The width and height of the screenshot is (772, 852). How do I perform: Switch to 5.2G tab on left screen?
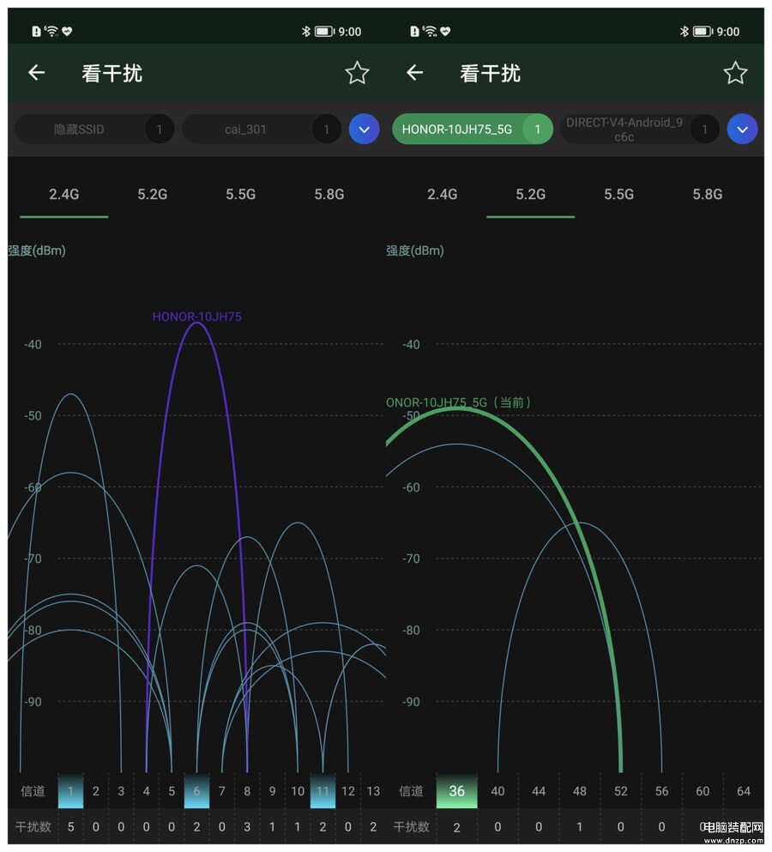coord(152,194)
